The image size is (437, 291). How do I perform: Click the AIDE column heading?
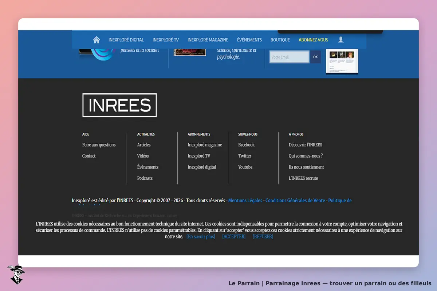86,134
